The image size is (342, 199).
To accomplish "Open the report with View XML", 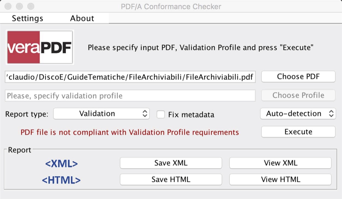I will tap(280, 163).
